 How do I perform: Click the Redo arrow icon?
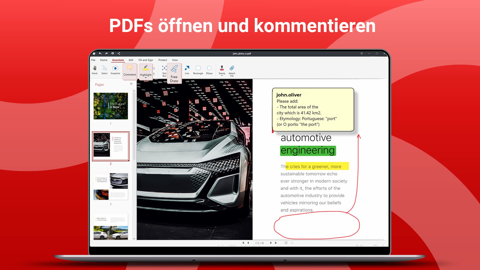(106, 53)
